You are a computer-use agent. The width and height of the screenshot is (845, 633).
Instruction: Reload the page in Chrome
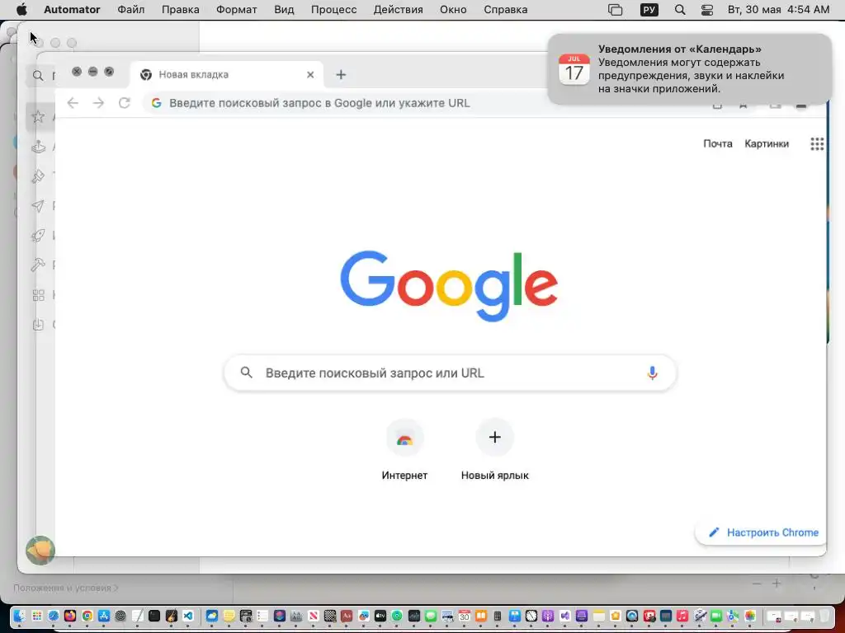pos(125,103)
